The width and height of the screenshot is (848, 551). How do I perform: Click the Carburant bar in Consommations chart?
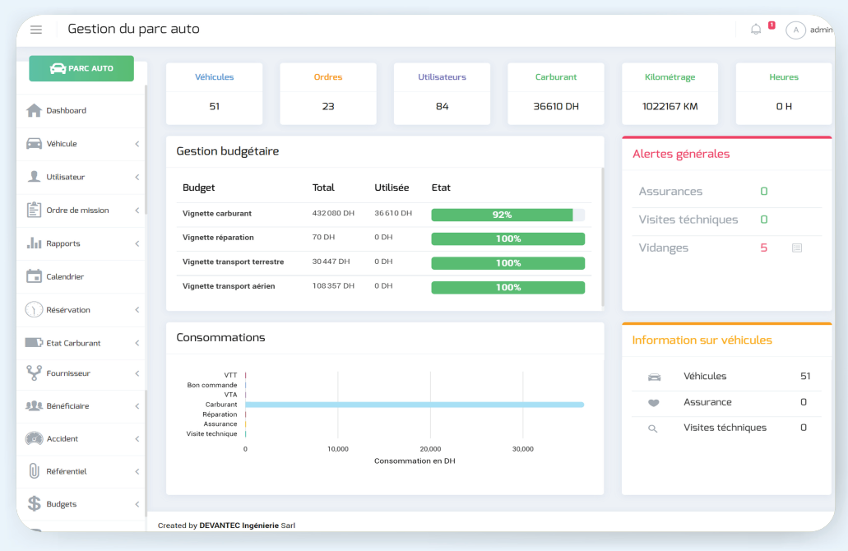(414, 405)
